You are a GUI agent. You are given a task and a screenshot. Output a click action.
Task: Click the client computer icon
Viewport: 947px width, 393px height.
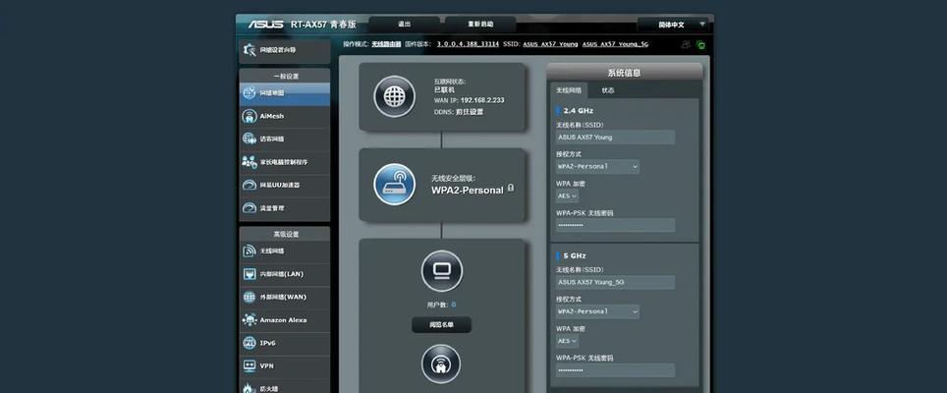(x=441, y=271)
